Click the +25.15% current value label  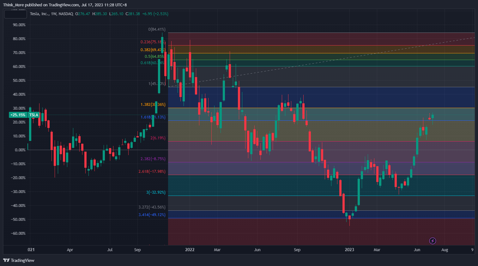tap(18, 115)
